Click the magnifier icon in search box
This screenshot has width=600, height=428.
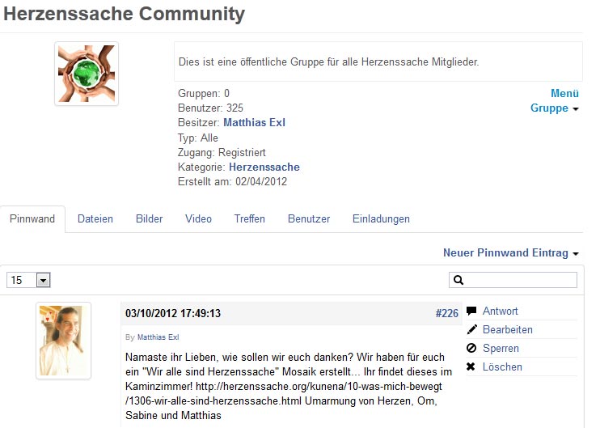point(458,280)
